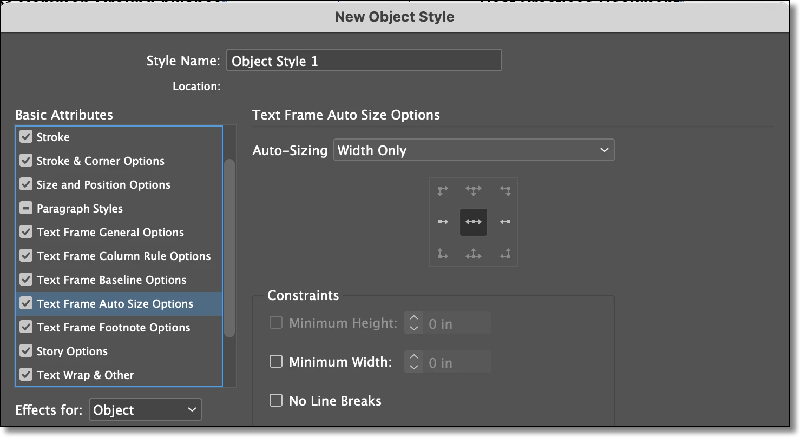The width and height of the screenshot is (801, 438).
Task: Open Text Wrap & Other settings
Action: [85, 375]
